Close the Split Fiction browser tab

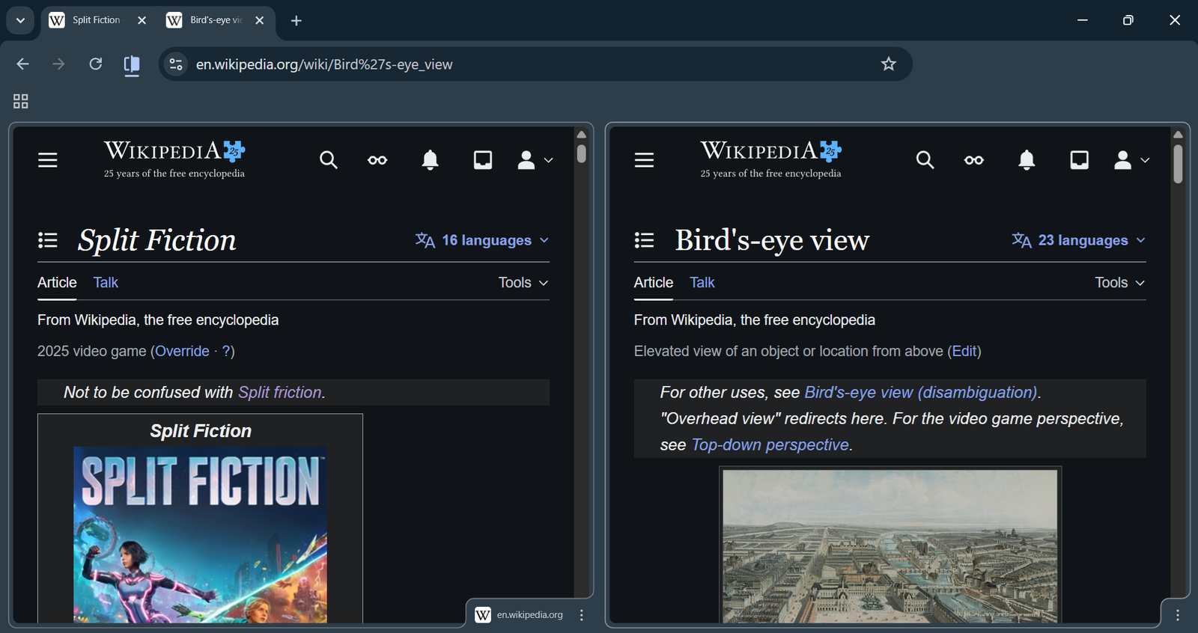point(142,20)
